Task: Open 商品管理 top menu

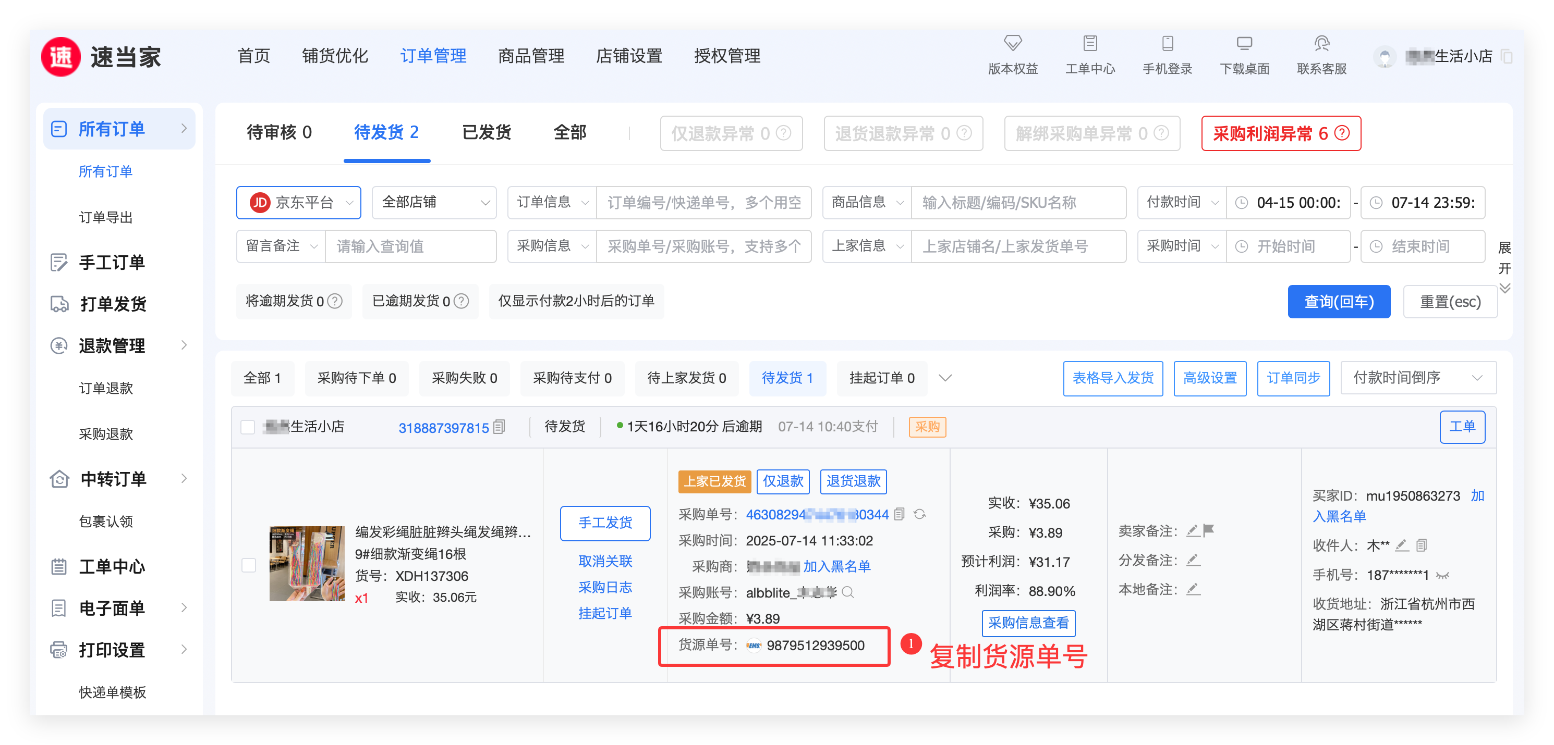Action: [x=530, y=56]
